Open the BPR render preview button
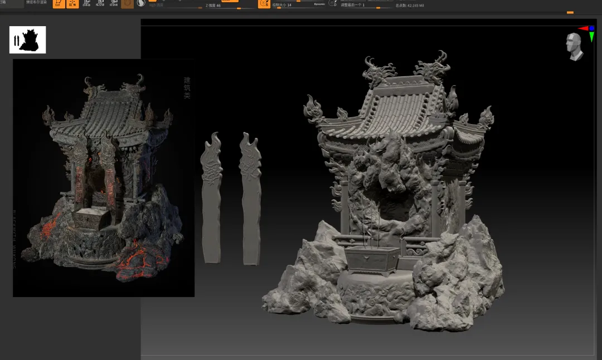 (37, 3)
